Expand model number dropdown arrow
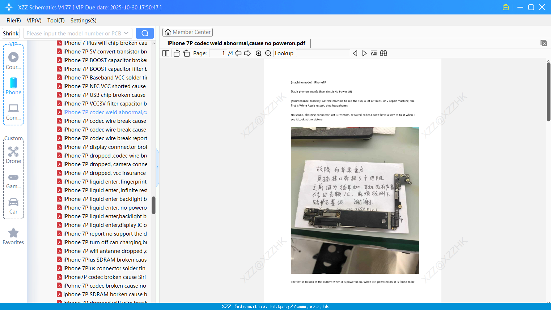 pos(126,33)
